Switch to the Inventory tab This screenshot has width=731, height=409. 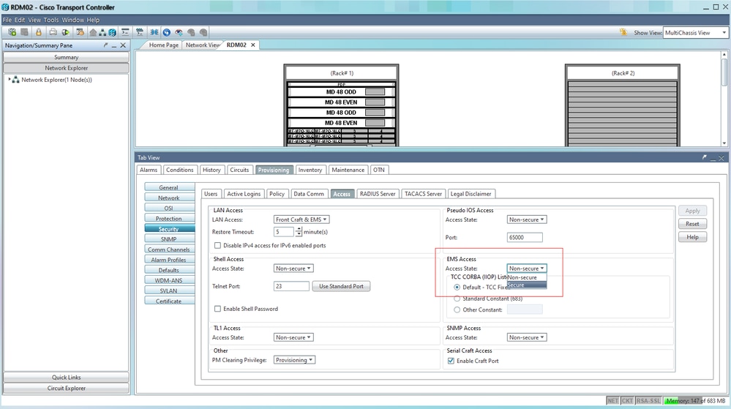pyautogui.click(x=310, y=170)
